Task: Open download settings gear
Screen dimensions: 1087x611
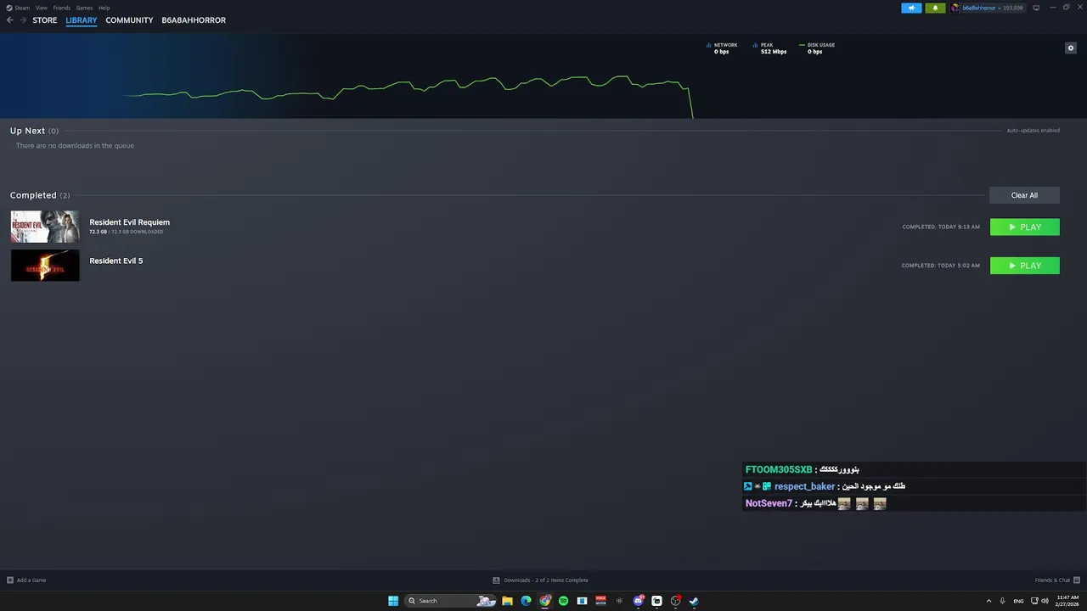Action: point(1071,48)
